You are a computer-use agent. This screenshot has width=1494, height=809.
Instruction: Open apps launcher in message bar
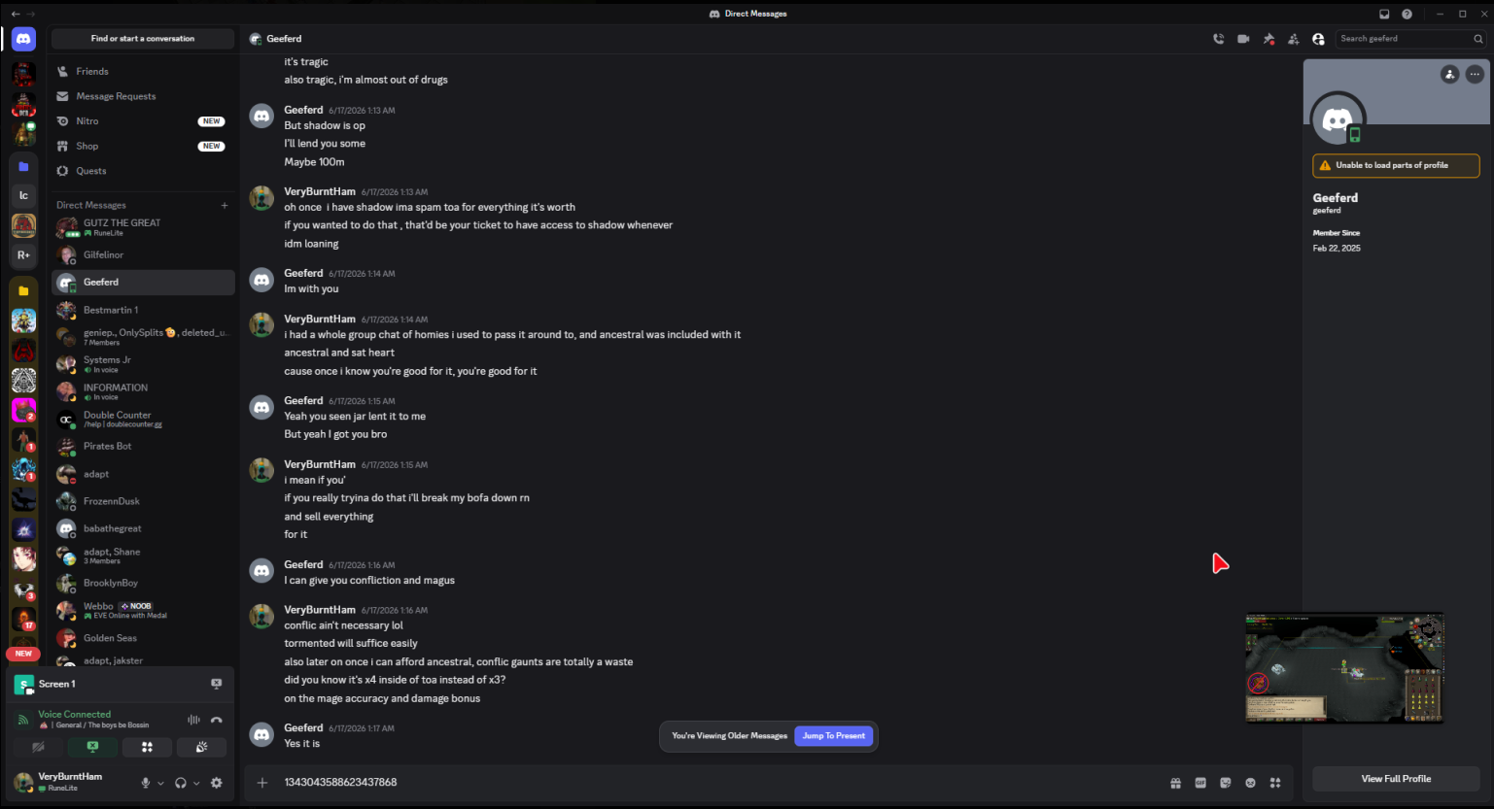click(x=1275, y=783)
